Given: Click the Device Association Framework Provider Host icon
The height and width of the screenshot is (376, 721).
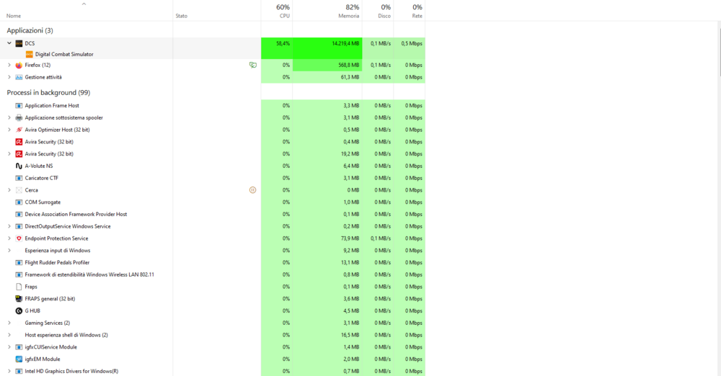Looking at the screenshot, I should pyautogui.click(x=19, y=214).
